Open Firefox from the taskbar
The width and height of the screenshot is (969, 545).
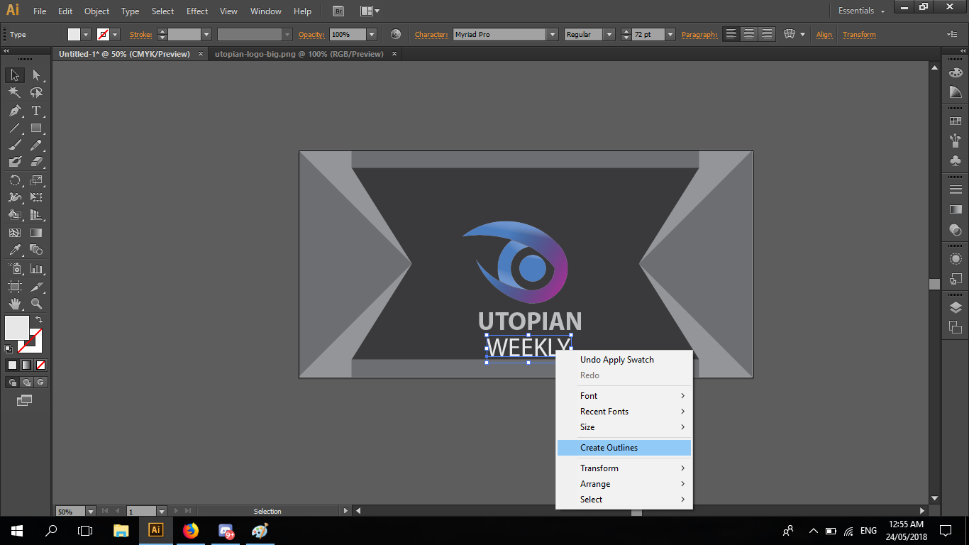(x=191, y=530)
